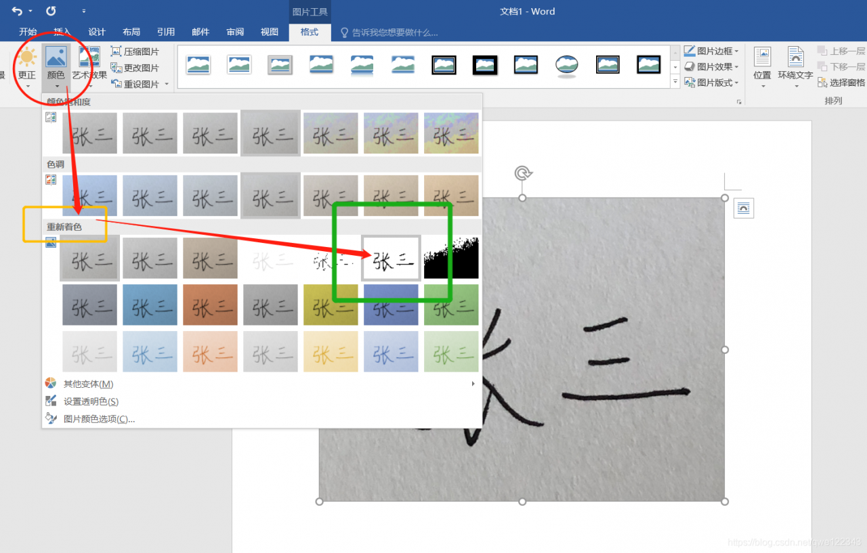Click the Undo arrow in title bar

click(17, 12)
